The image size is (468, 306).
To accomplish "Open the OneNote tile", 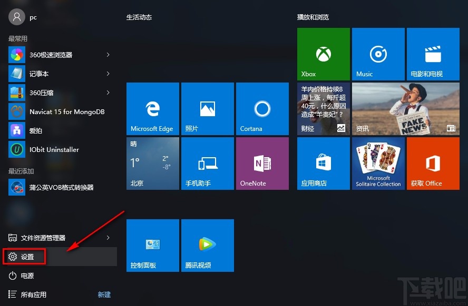I will pos(262,163).
